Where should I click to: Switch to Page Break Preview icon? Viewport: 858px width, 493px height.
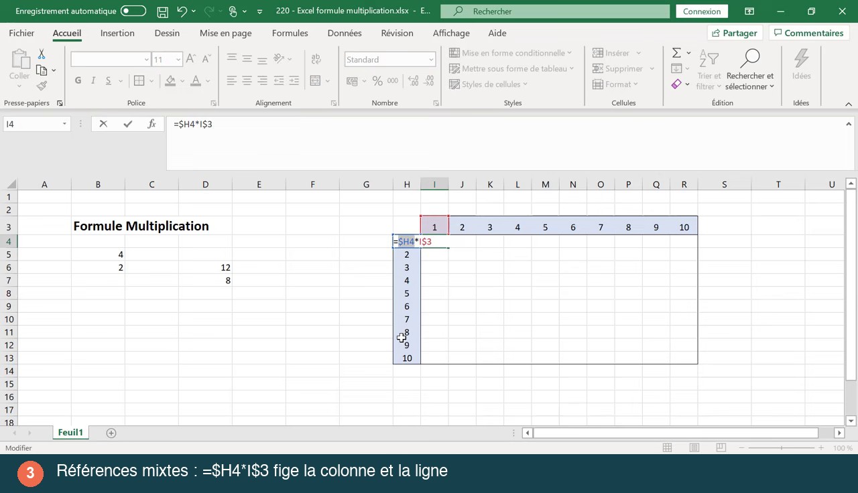(721, 447)
